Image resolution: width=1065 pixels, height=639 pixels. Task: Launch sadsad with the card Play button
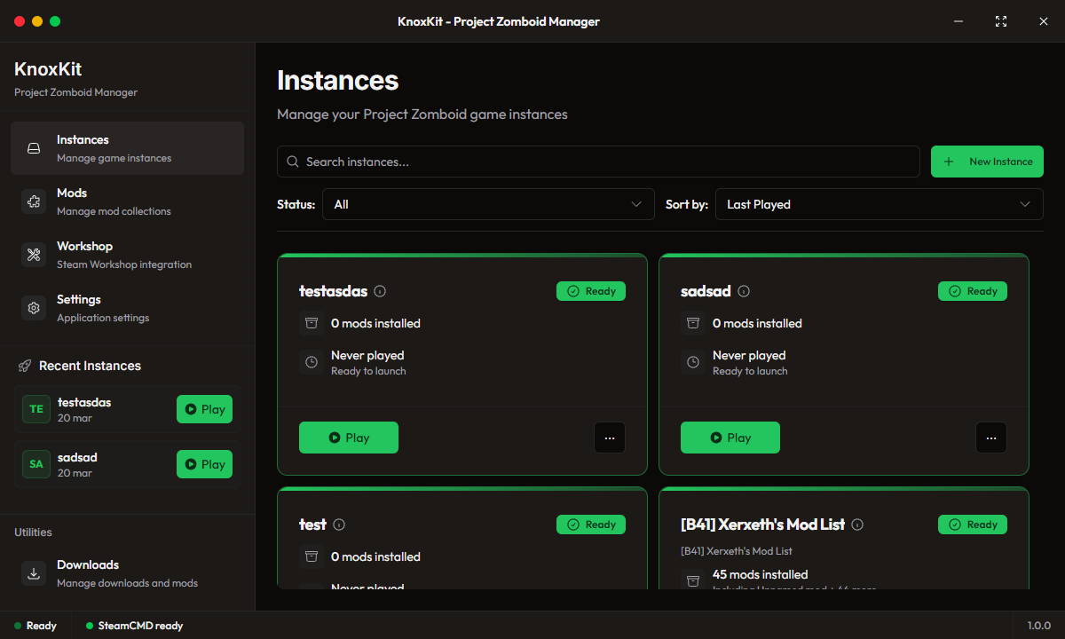(x=730, y=438)
